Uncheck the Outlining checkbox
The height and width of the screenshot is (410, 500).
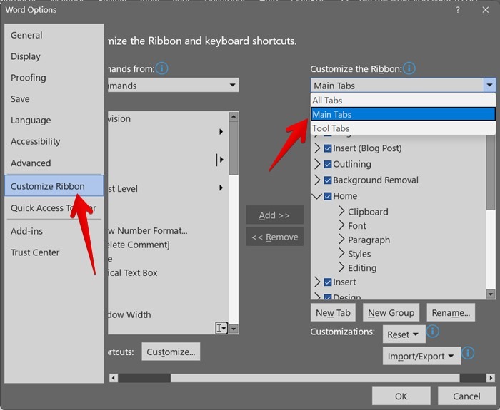click(327, 164)
